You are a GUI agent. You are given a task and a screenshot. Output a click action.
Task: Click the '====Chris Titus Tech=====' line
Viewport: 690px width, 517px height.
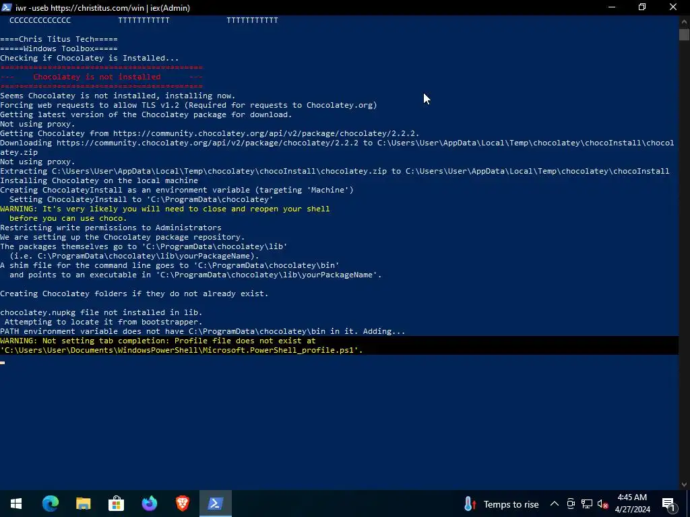click(59, 39)
